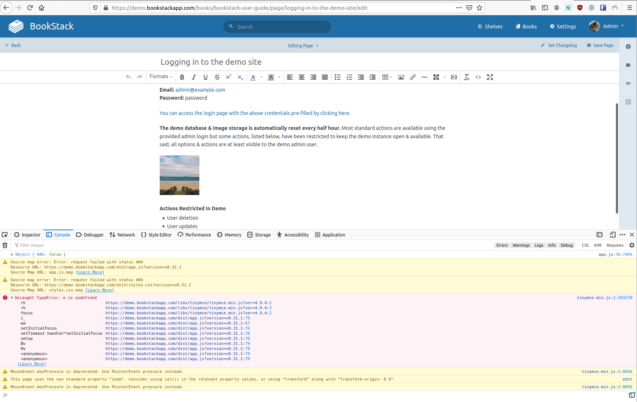Clear formatting with the Tx icon
Viewport: 637px width, 402px height.
tap(466, 77)
